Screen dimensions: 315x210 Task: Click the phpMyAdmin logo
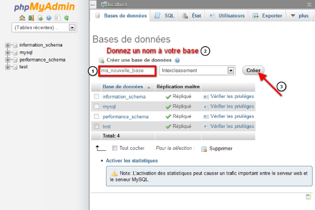click(x=45, y=7)
